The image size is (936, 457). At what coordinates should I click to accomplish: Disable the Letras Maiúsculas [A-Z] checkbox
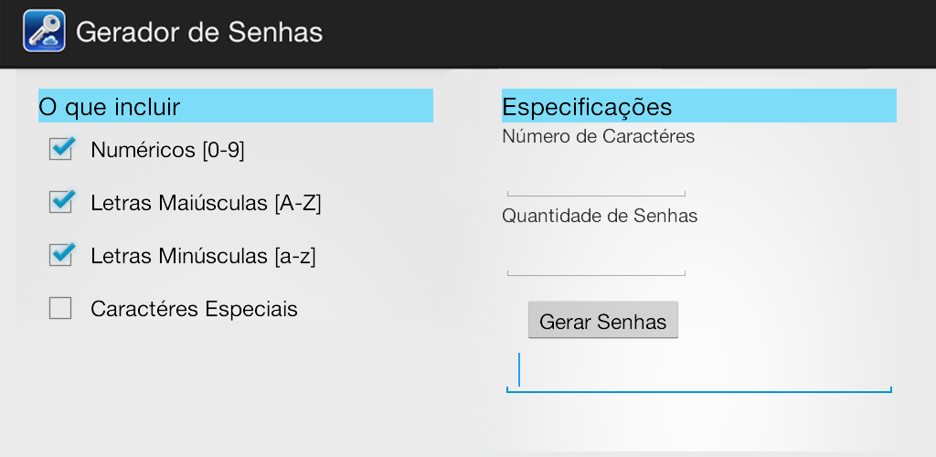click(x=61, y=202)
